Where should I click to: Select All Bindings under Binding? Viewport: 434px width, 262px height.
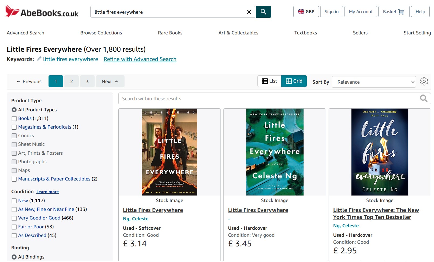(x=13, y=257)
